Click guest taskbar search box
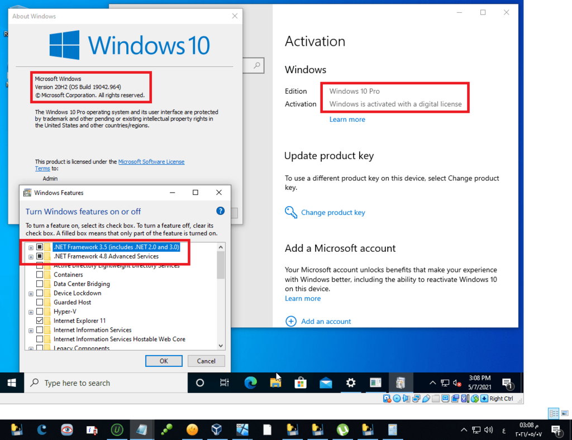This screenshot has width=572, height=440. [x=106, y=383]
